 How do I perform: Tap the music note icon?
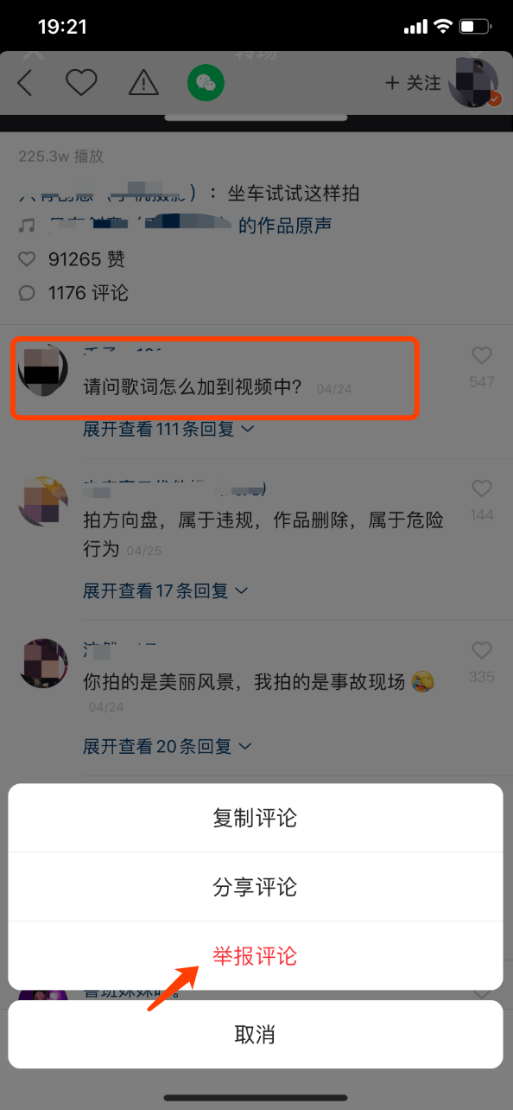(x=28, y=226)
